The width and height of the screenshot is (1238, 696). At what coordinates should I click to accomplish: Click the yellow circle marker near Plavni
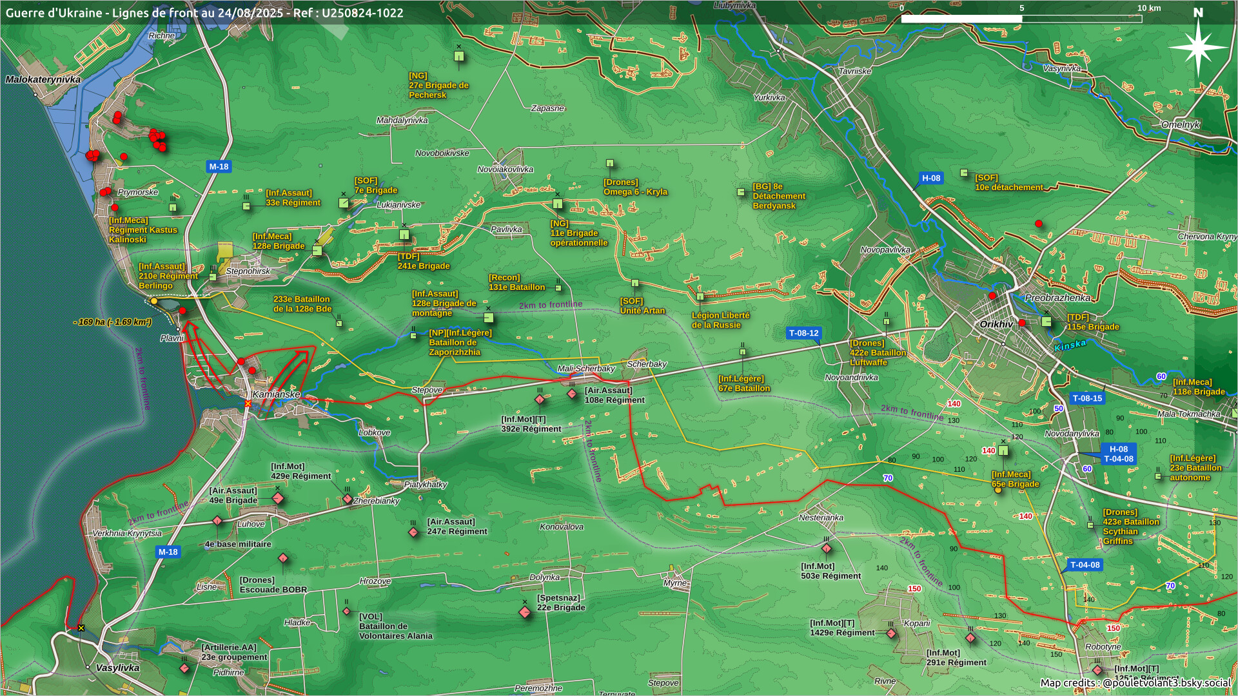pyautogui.click(x=153, y=301)
